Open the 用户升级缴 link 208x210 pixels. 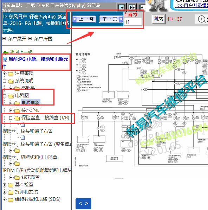pos(193,6)
